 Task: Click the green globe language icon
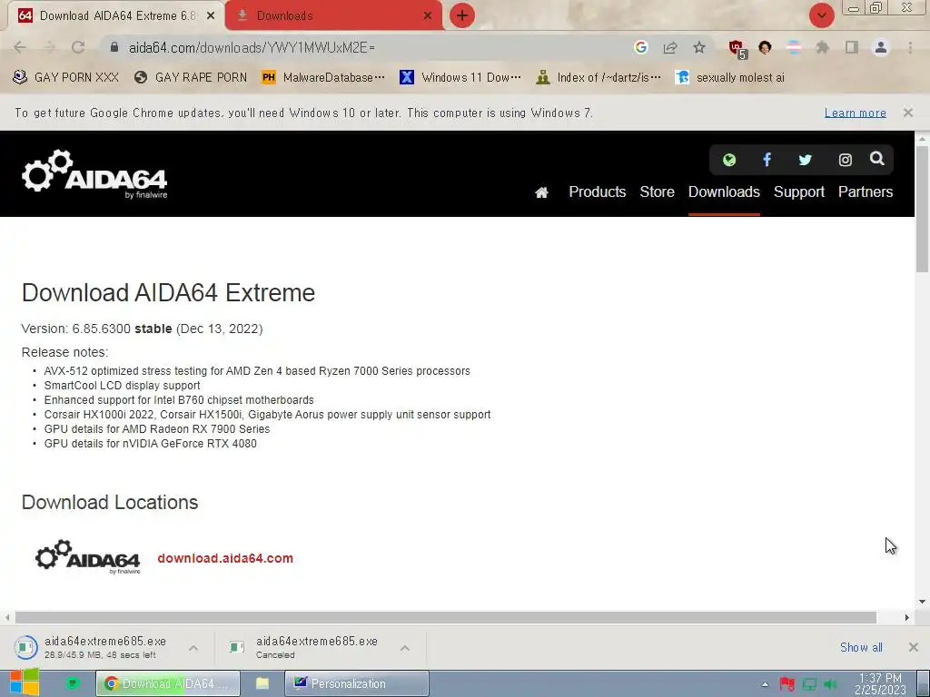[729, 160]
